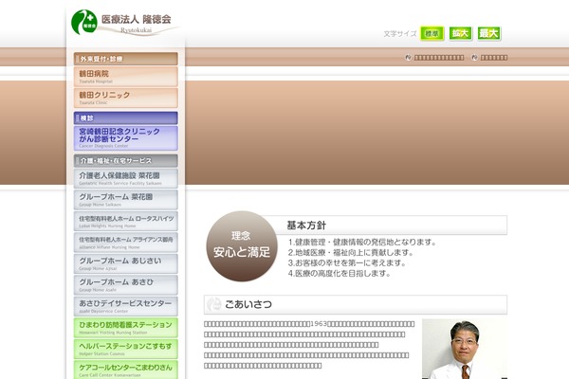Open グループホーム あじさい page
Viewport: 569px width, 379px height.
tap(125, 263)
